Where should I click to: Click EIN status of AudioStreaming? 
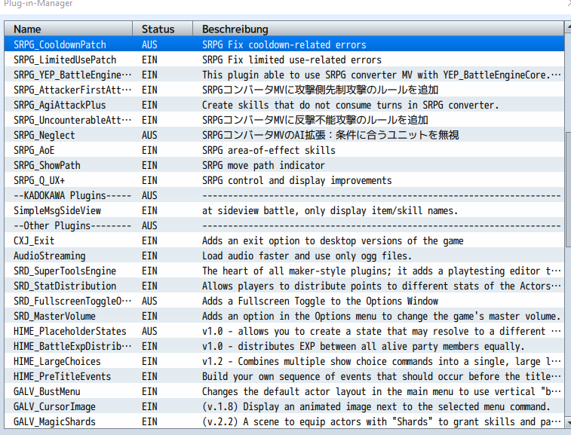[149, 256]
